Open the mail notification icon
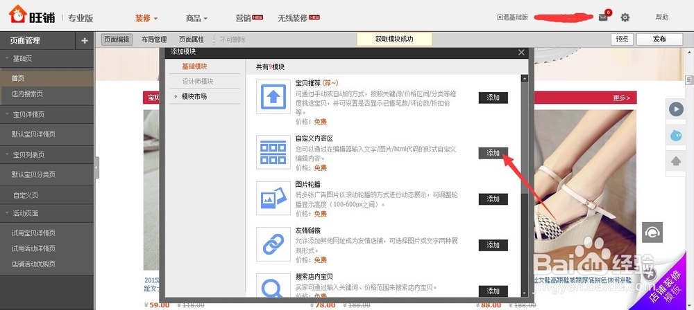 (603, 17)
